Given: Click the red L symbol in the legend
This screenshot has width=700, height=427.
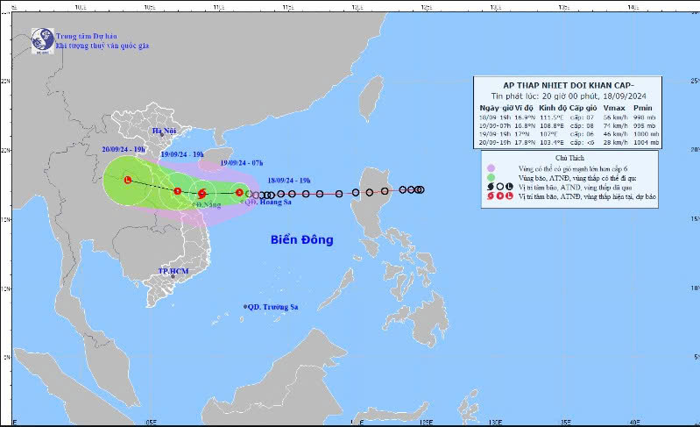Looking at the screenshot, I should 510,197.
